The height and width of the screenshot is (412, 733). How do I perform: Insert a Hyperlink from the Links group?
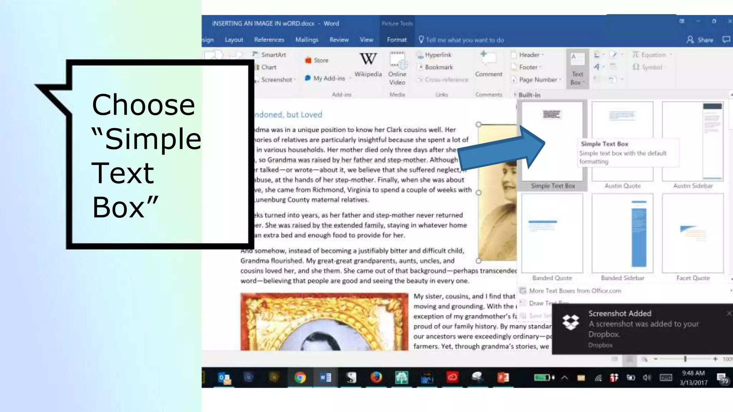(x=434, y=55)
